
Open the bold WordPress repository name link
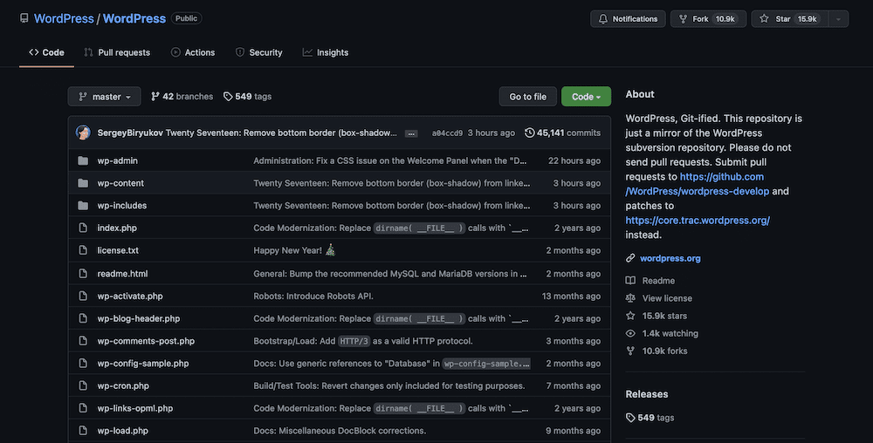(134, 18)
